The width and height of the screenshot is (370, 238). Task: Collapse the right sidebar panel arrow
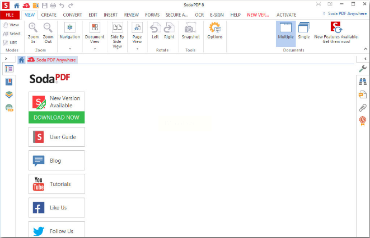(366, 59)
